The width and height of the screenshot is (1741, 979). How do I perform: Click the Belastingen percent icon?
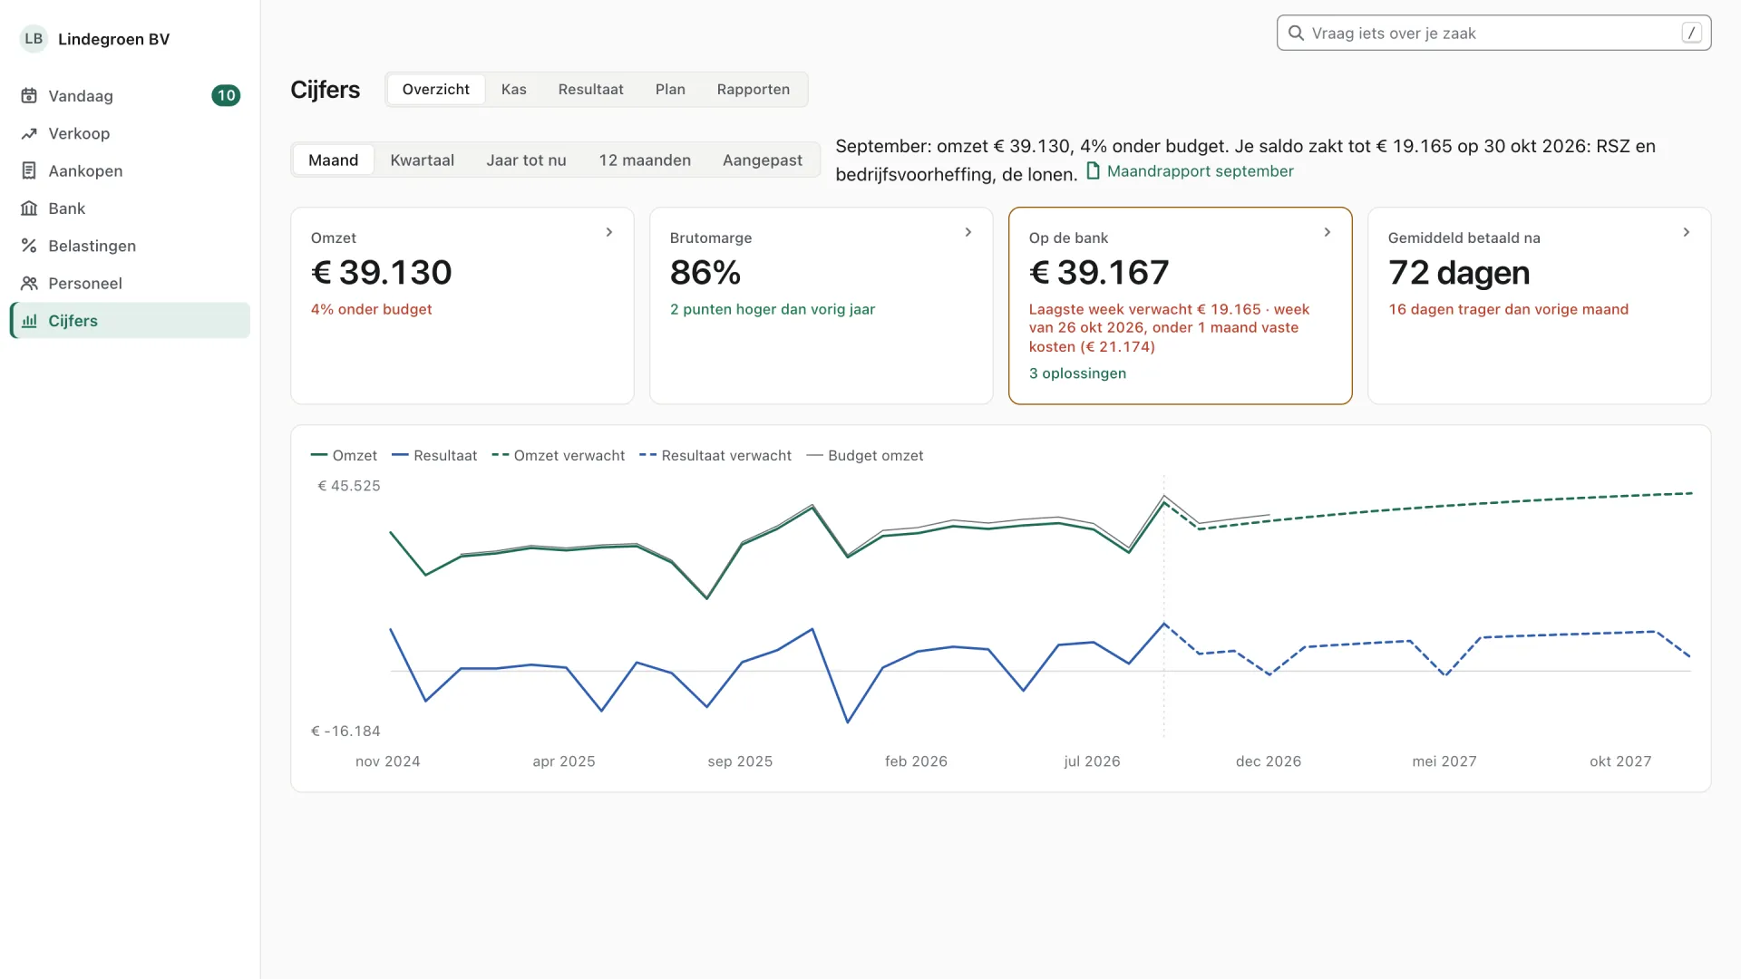(29, 246)
